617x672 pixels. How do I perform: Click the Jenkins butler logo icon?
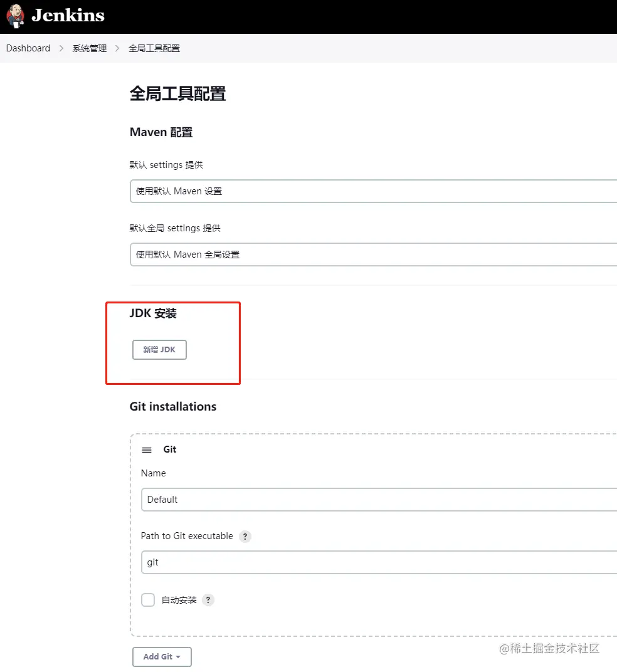click(x=16, y=16)
